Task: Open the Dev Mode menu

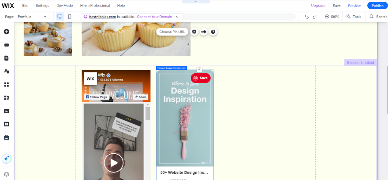Action: (64, 5)
